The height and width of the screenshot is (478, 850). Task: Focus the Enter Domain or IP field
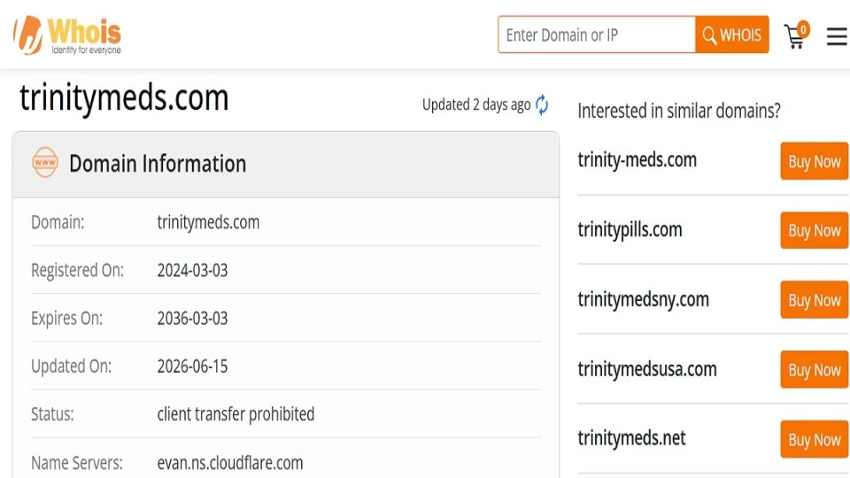click(597, 35)
